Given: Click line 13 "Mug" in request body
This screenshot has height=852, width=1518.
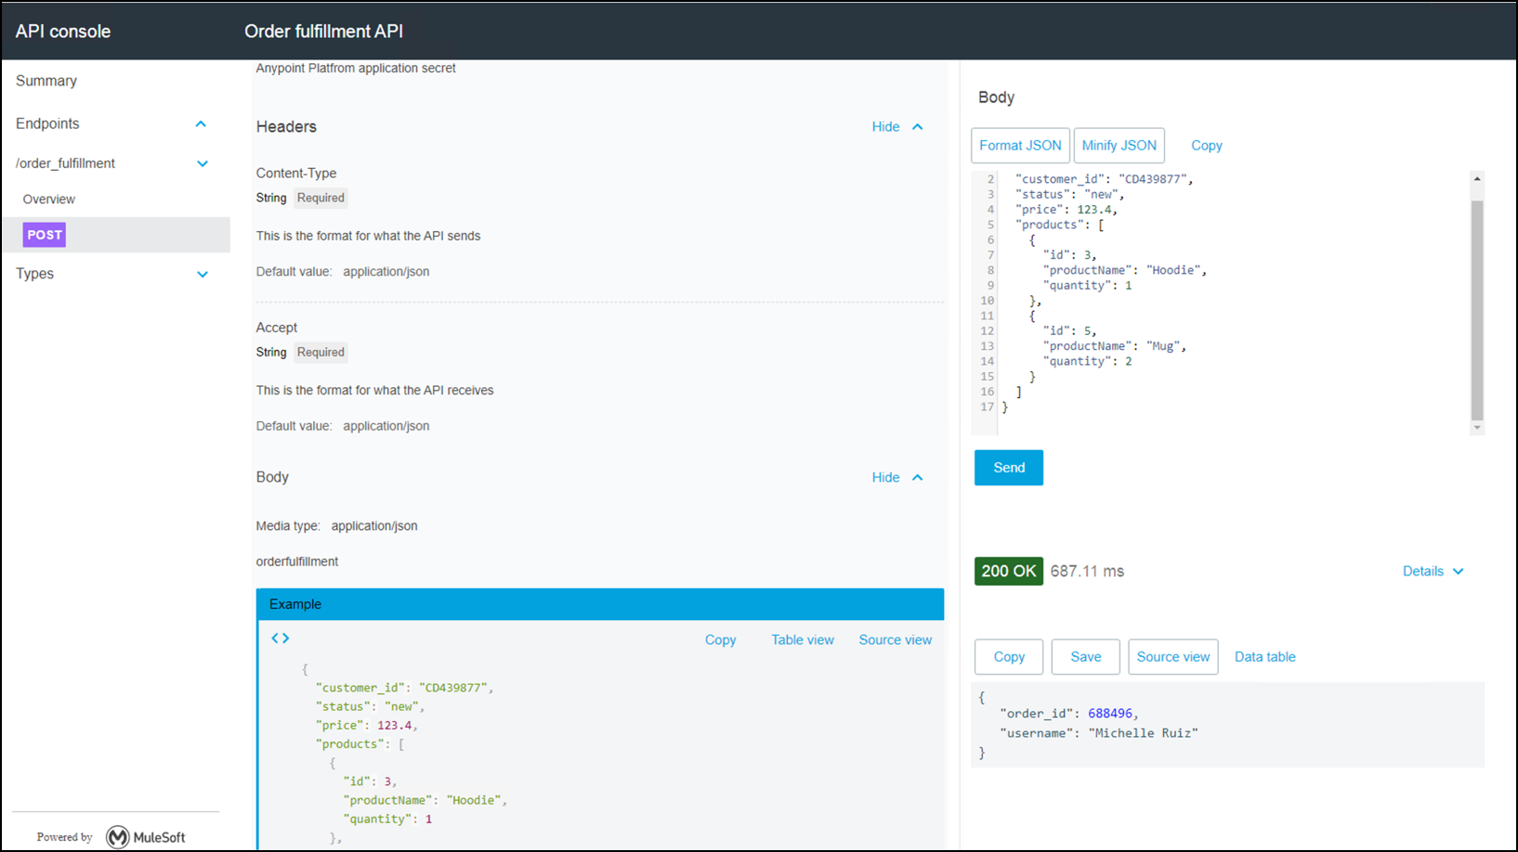Looking at the screenshot, I should [1163, 346].
